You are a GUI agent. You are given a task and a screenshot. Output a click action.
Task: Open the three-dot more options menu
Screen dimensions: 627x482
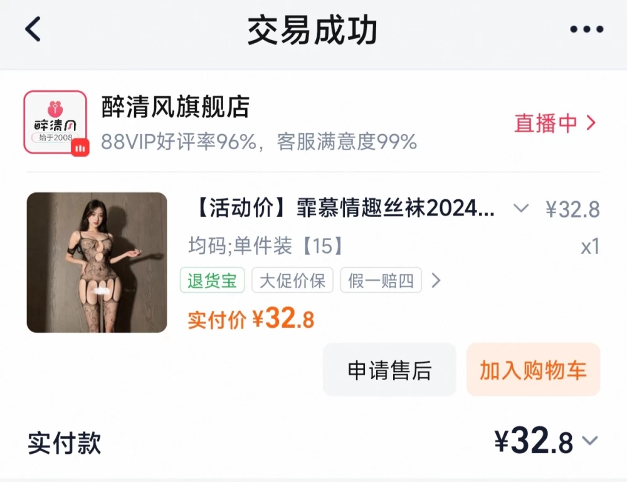(x=587, y=29)
